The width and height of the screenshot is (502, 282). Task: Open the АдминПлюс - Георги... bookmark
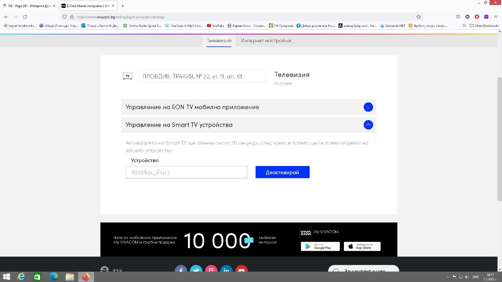pos(247,25)
